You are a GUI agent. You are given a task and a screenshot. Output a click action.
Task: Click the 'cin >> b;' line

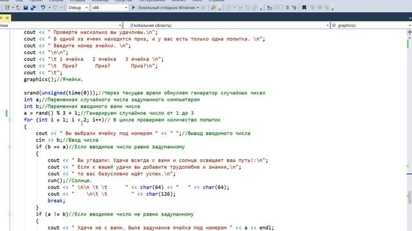coord(67,140)
